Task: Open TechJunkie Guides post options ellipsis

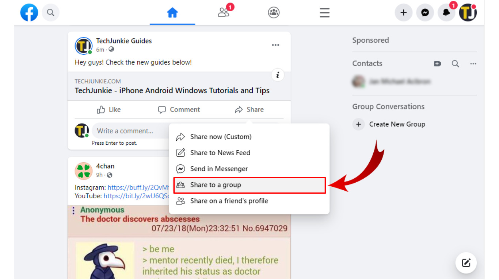Action: [275, 45]
